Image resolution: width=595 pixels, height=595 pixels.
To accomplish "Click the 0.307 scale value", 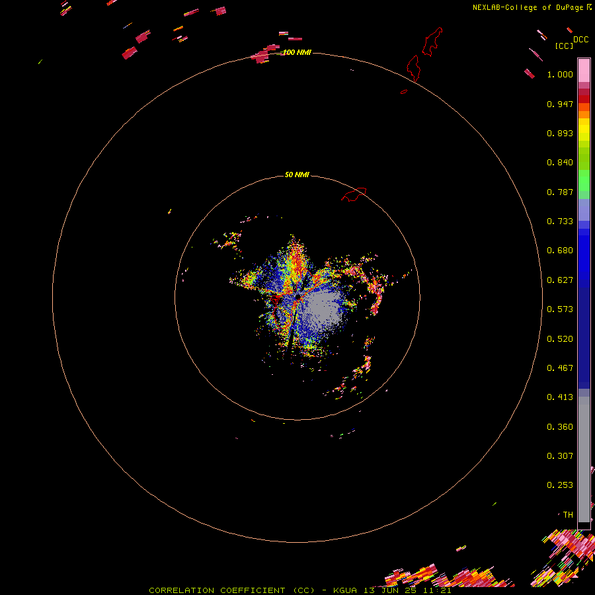I will coord(560,456).
